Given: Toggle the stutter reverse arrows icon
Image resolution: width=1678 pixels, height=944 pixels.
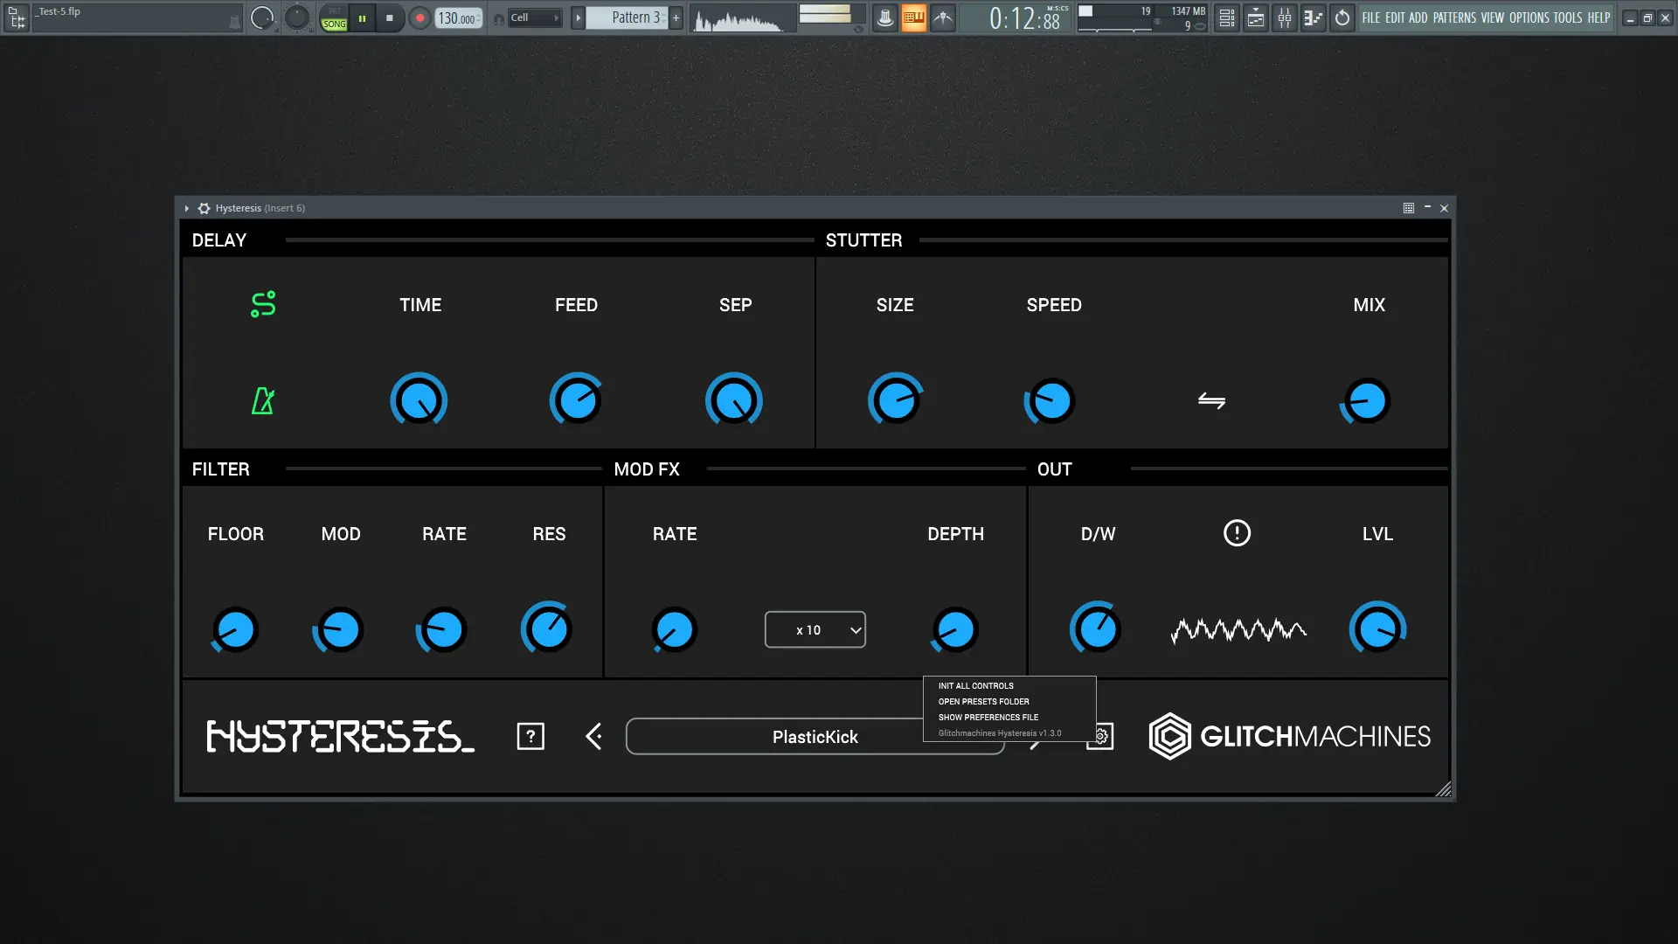Looking at the screenshot, I should [x=1211, y=401].
